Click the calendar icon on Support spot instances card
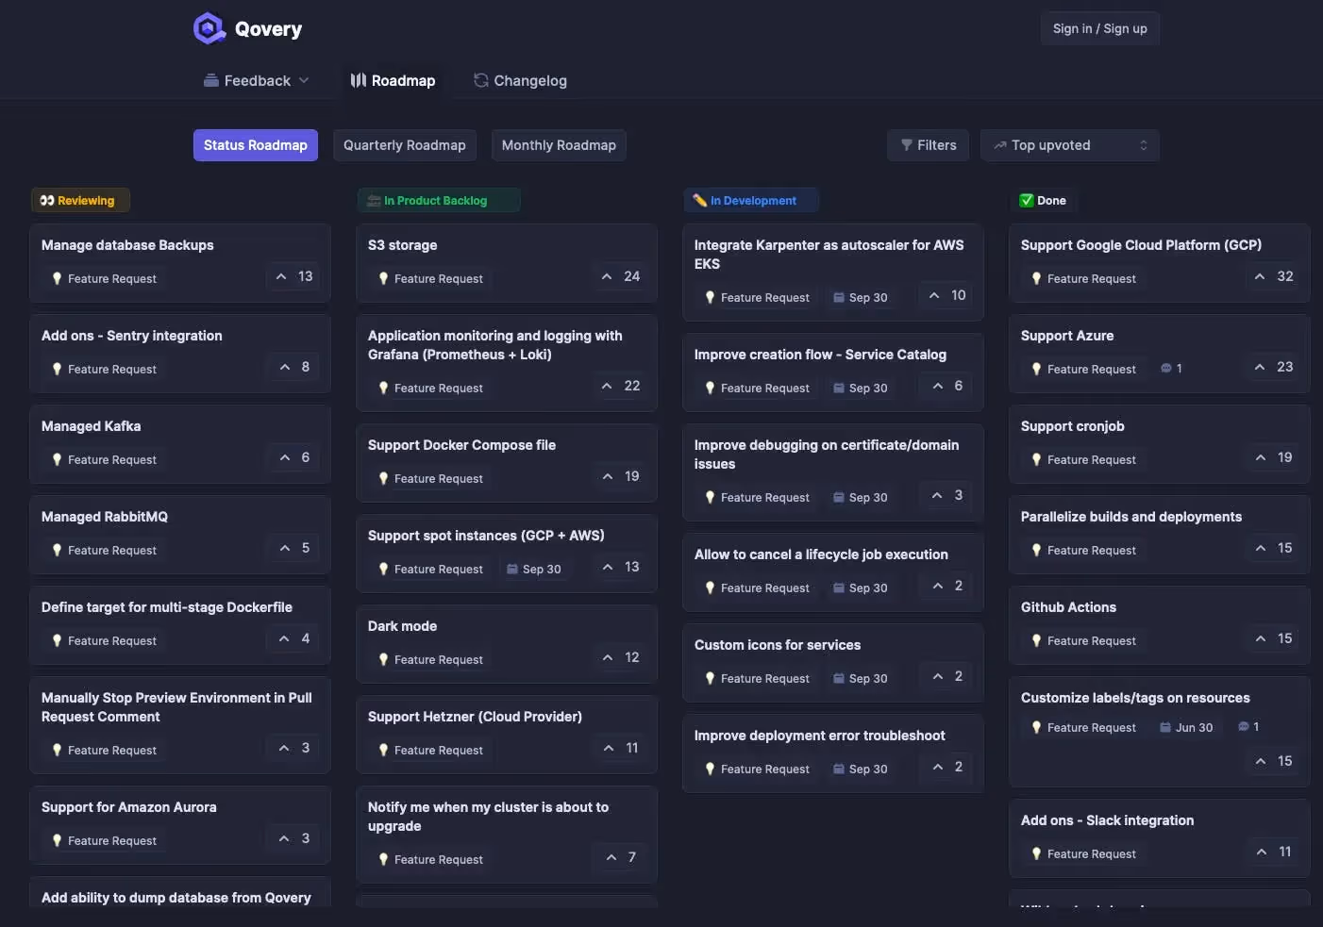 (512, 569)
